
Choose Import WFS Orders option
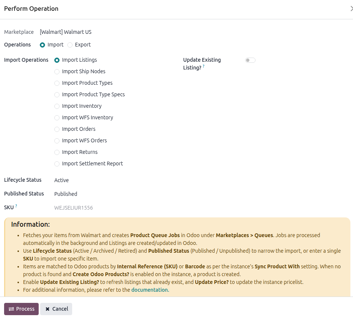point(57,140)
